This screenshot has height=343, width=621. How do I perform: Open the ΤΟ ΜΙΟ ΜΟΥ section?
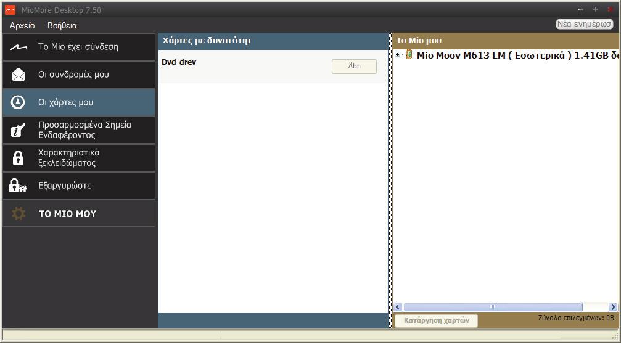point(79,213)
